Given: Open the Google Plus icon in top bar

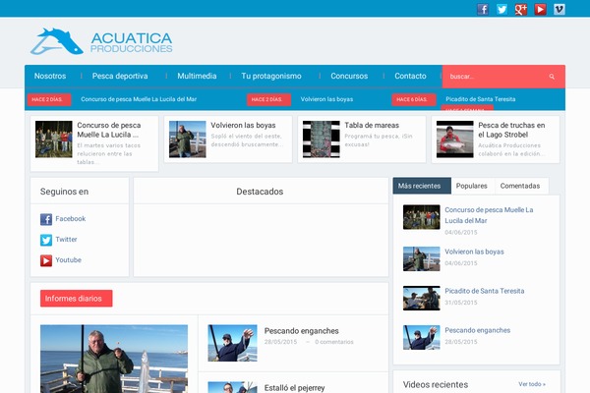Looking at the screenshot, I should (x=521, y=9).
